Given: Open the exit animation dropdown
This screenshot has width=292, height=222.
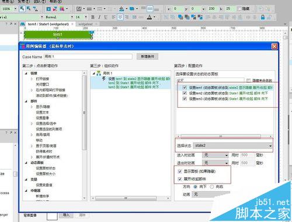Looking at the screenshot, I should (215, 163).
